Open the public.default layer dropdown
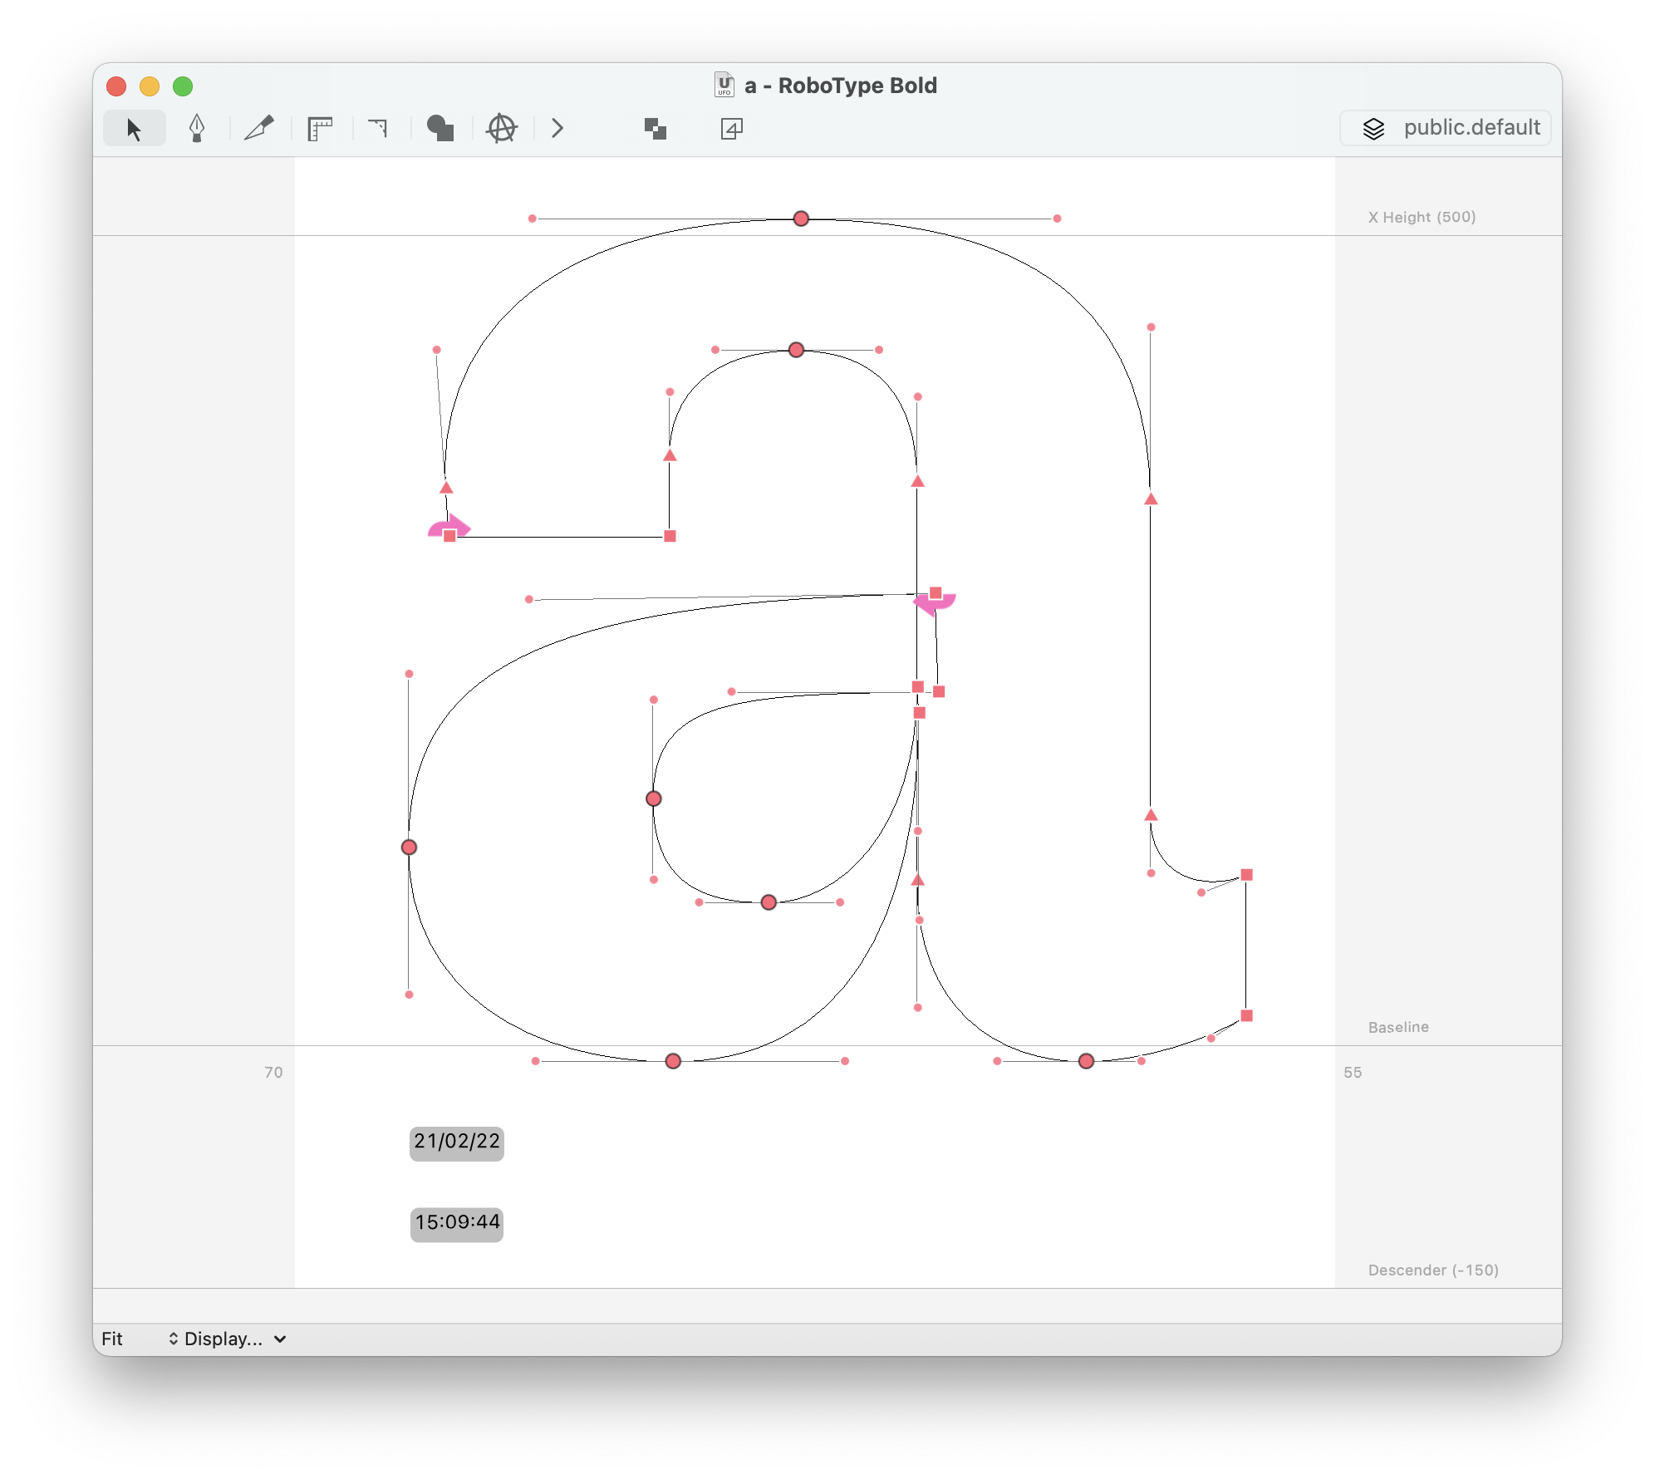 pos(1446,128)
